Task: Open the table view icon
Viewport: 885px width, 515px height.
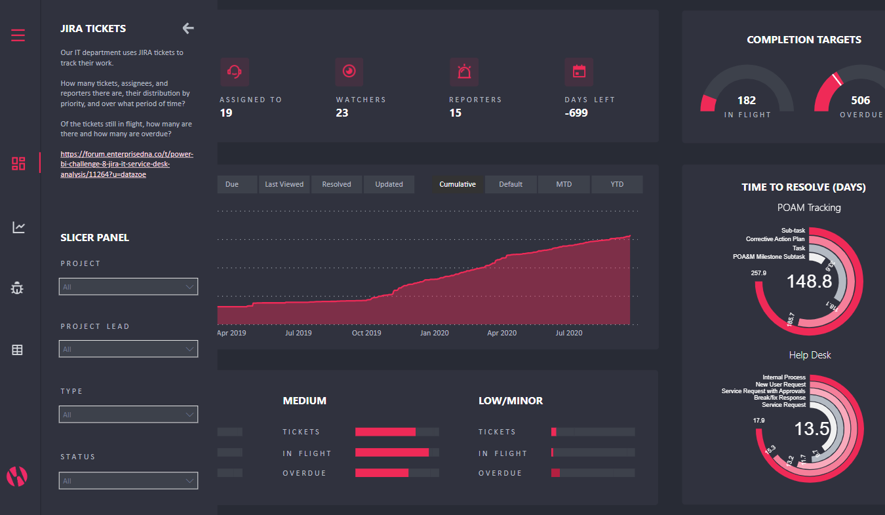Action: click(18, 350)
